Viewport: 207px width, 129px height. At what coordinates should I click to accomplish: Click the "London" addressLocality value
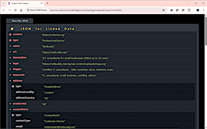(49, 93)
